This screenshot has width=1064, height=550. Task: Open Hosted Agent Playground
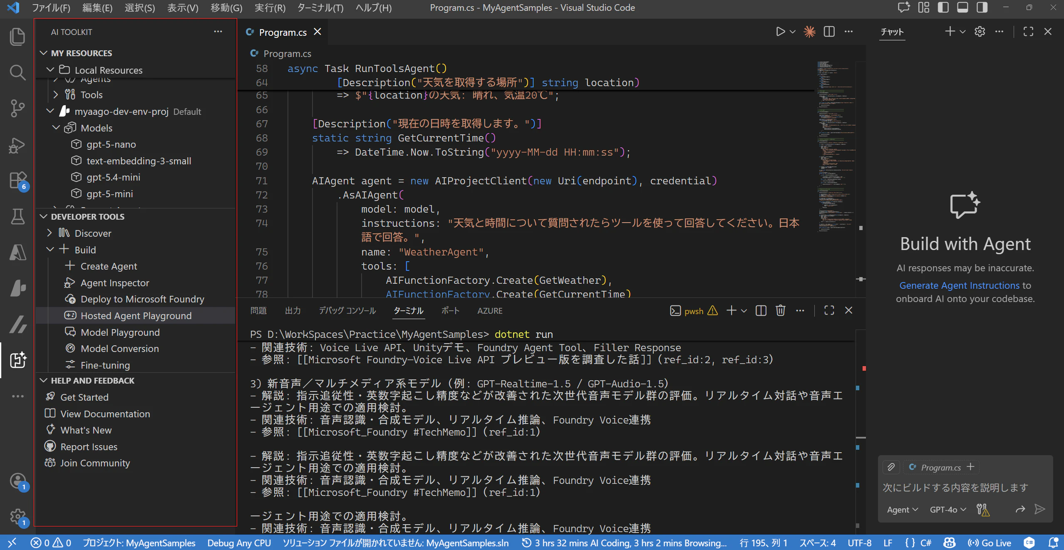coord(136,316)
